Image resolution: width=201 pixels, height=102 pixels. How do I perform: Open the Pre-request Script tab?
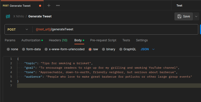(103, 40)
